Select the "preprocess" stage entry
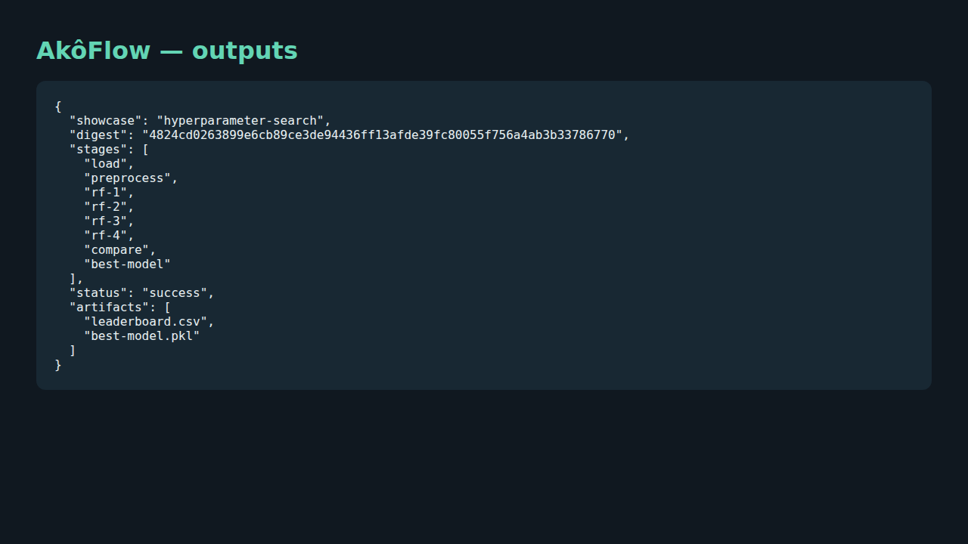This screenshot has height=544, width=968. point(127,178)
